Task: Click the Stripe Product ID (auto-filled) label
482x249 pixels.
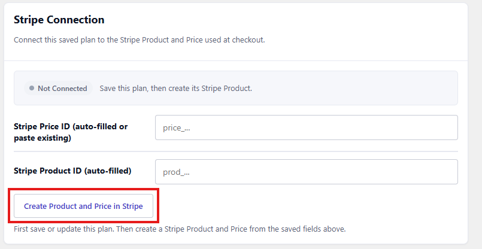Action: pyautogui.click(x=72, y=171)
